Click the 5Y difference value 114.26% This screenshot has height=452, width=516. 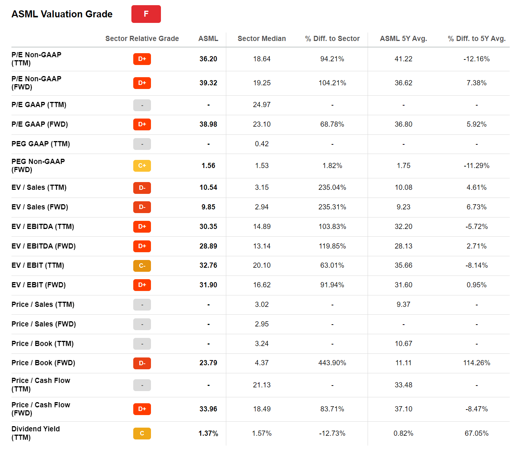coord(477,363)
